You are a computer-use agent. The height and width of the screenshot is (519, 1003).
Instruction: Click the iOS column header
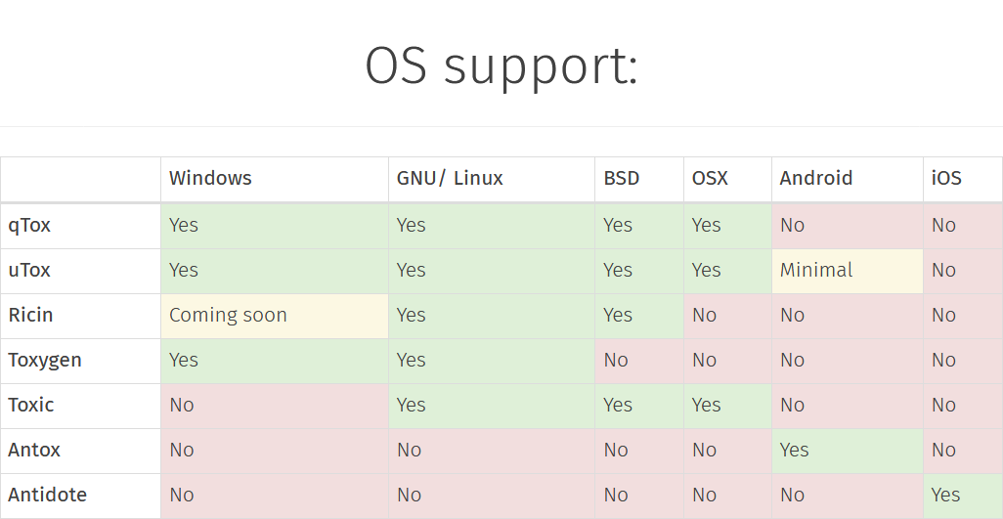[946, 179]
